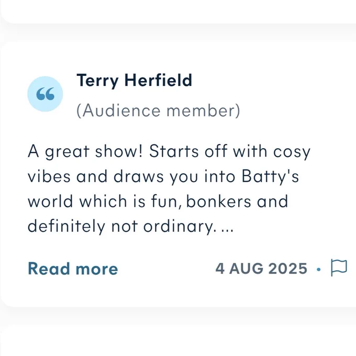Click the text 'world which is fun, bonkers'
This screenshot has height=356, width=356.
tap(139, 202)
